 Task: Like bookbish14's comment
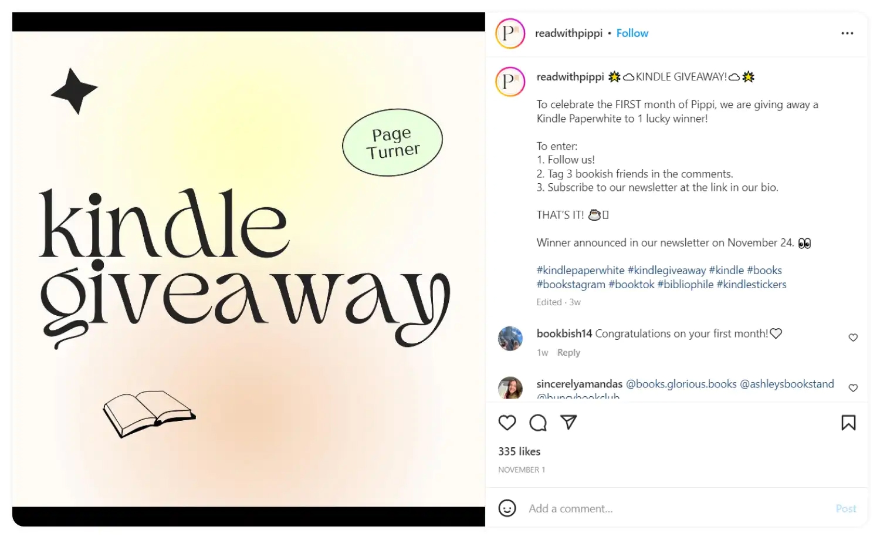[853, 338]
